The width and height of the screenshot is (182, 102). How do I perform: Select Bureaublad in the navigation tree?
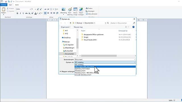[68, 51]
